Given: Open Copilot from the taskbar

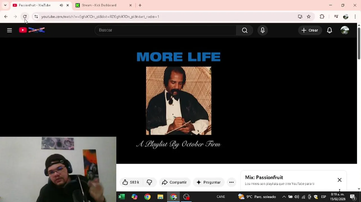Looking at the screenshot, I should pyautogui.click(x=134, y=197).
